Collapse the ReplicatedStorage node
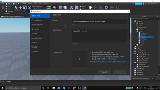The height and width of the screenshot is (90, 160). (133, 53)
